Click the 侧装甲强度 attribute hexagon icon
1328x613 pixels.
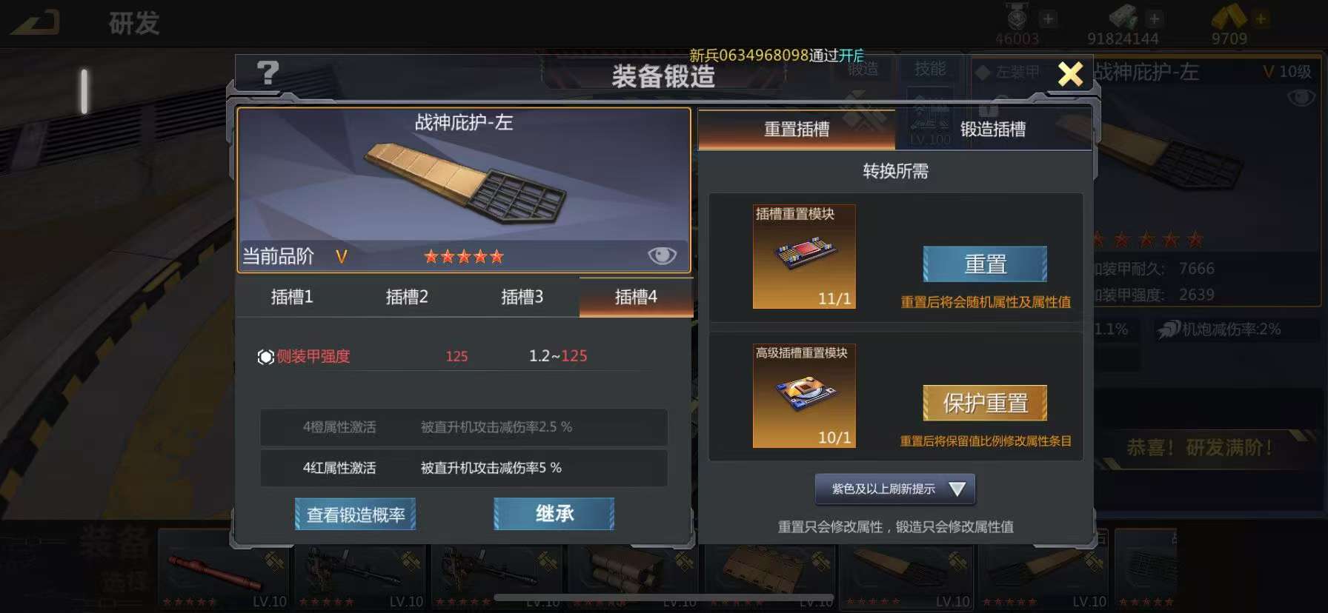click(x=266, y=357)
